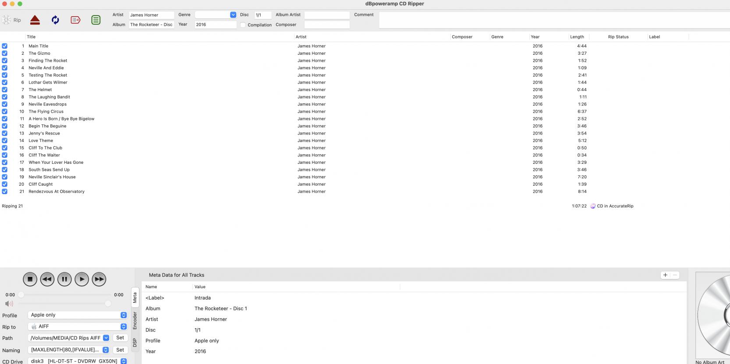Enable the Compilation checkbox

point(243,25)
